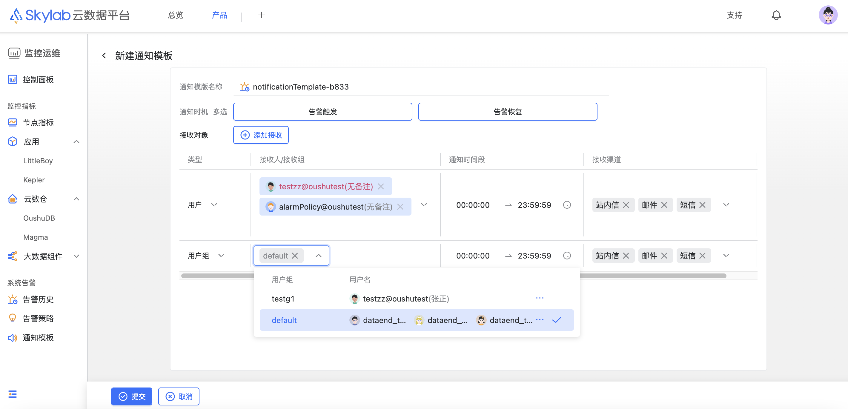Click the back arrow beside 新建通知模板
The height and width of the screenshot is (409, 848).
pyautogui.click(x=104, y=56)
